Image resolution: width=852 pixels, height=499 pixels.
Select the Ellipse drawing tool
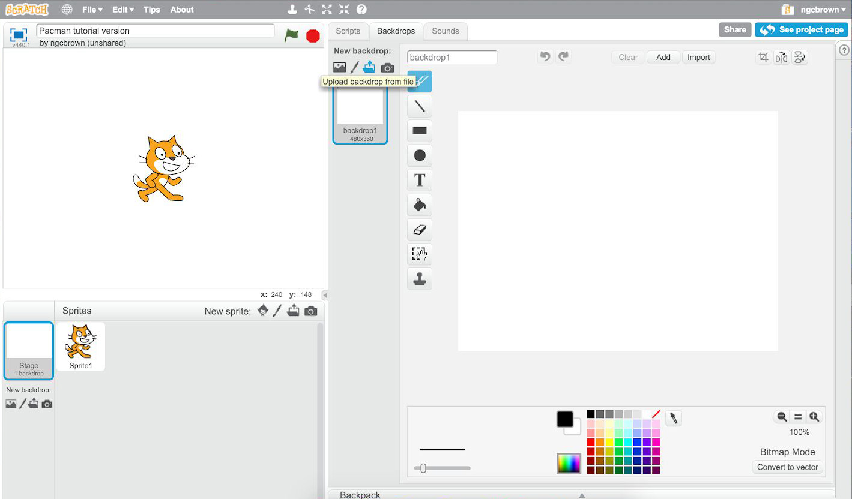420,155
